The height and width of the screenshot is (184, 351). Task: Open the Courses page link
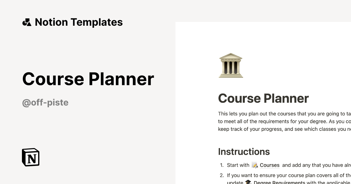point(270,165)
